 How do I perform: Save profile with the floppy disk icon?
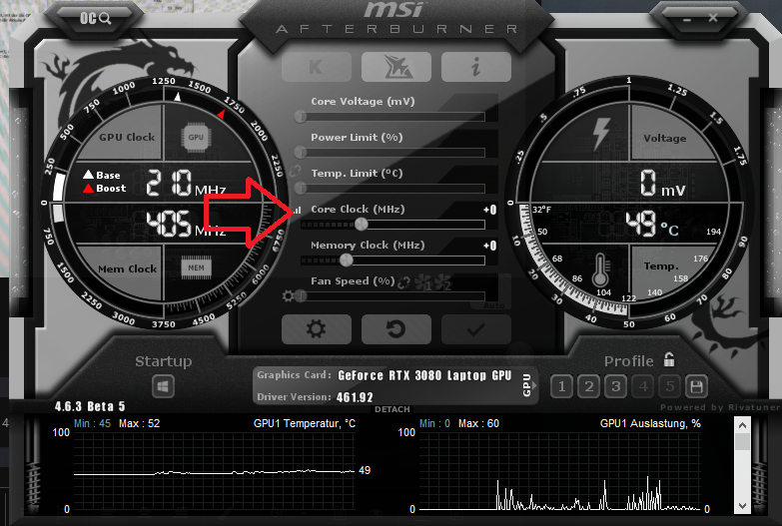click(696, 386)
